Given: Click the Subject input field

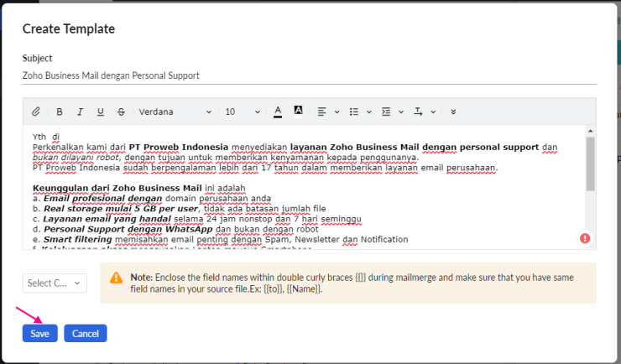Looking at the screenshot, I should pos(310,75).
